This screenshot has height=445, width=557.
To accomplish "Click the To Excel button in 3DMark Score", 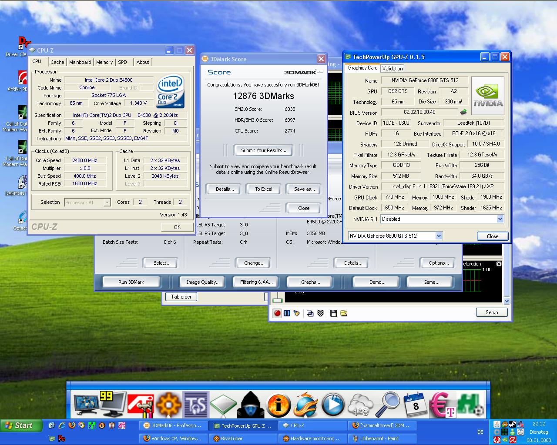I will pyautogui.click(x=264, y=189).
